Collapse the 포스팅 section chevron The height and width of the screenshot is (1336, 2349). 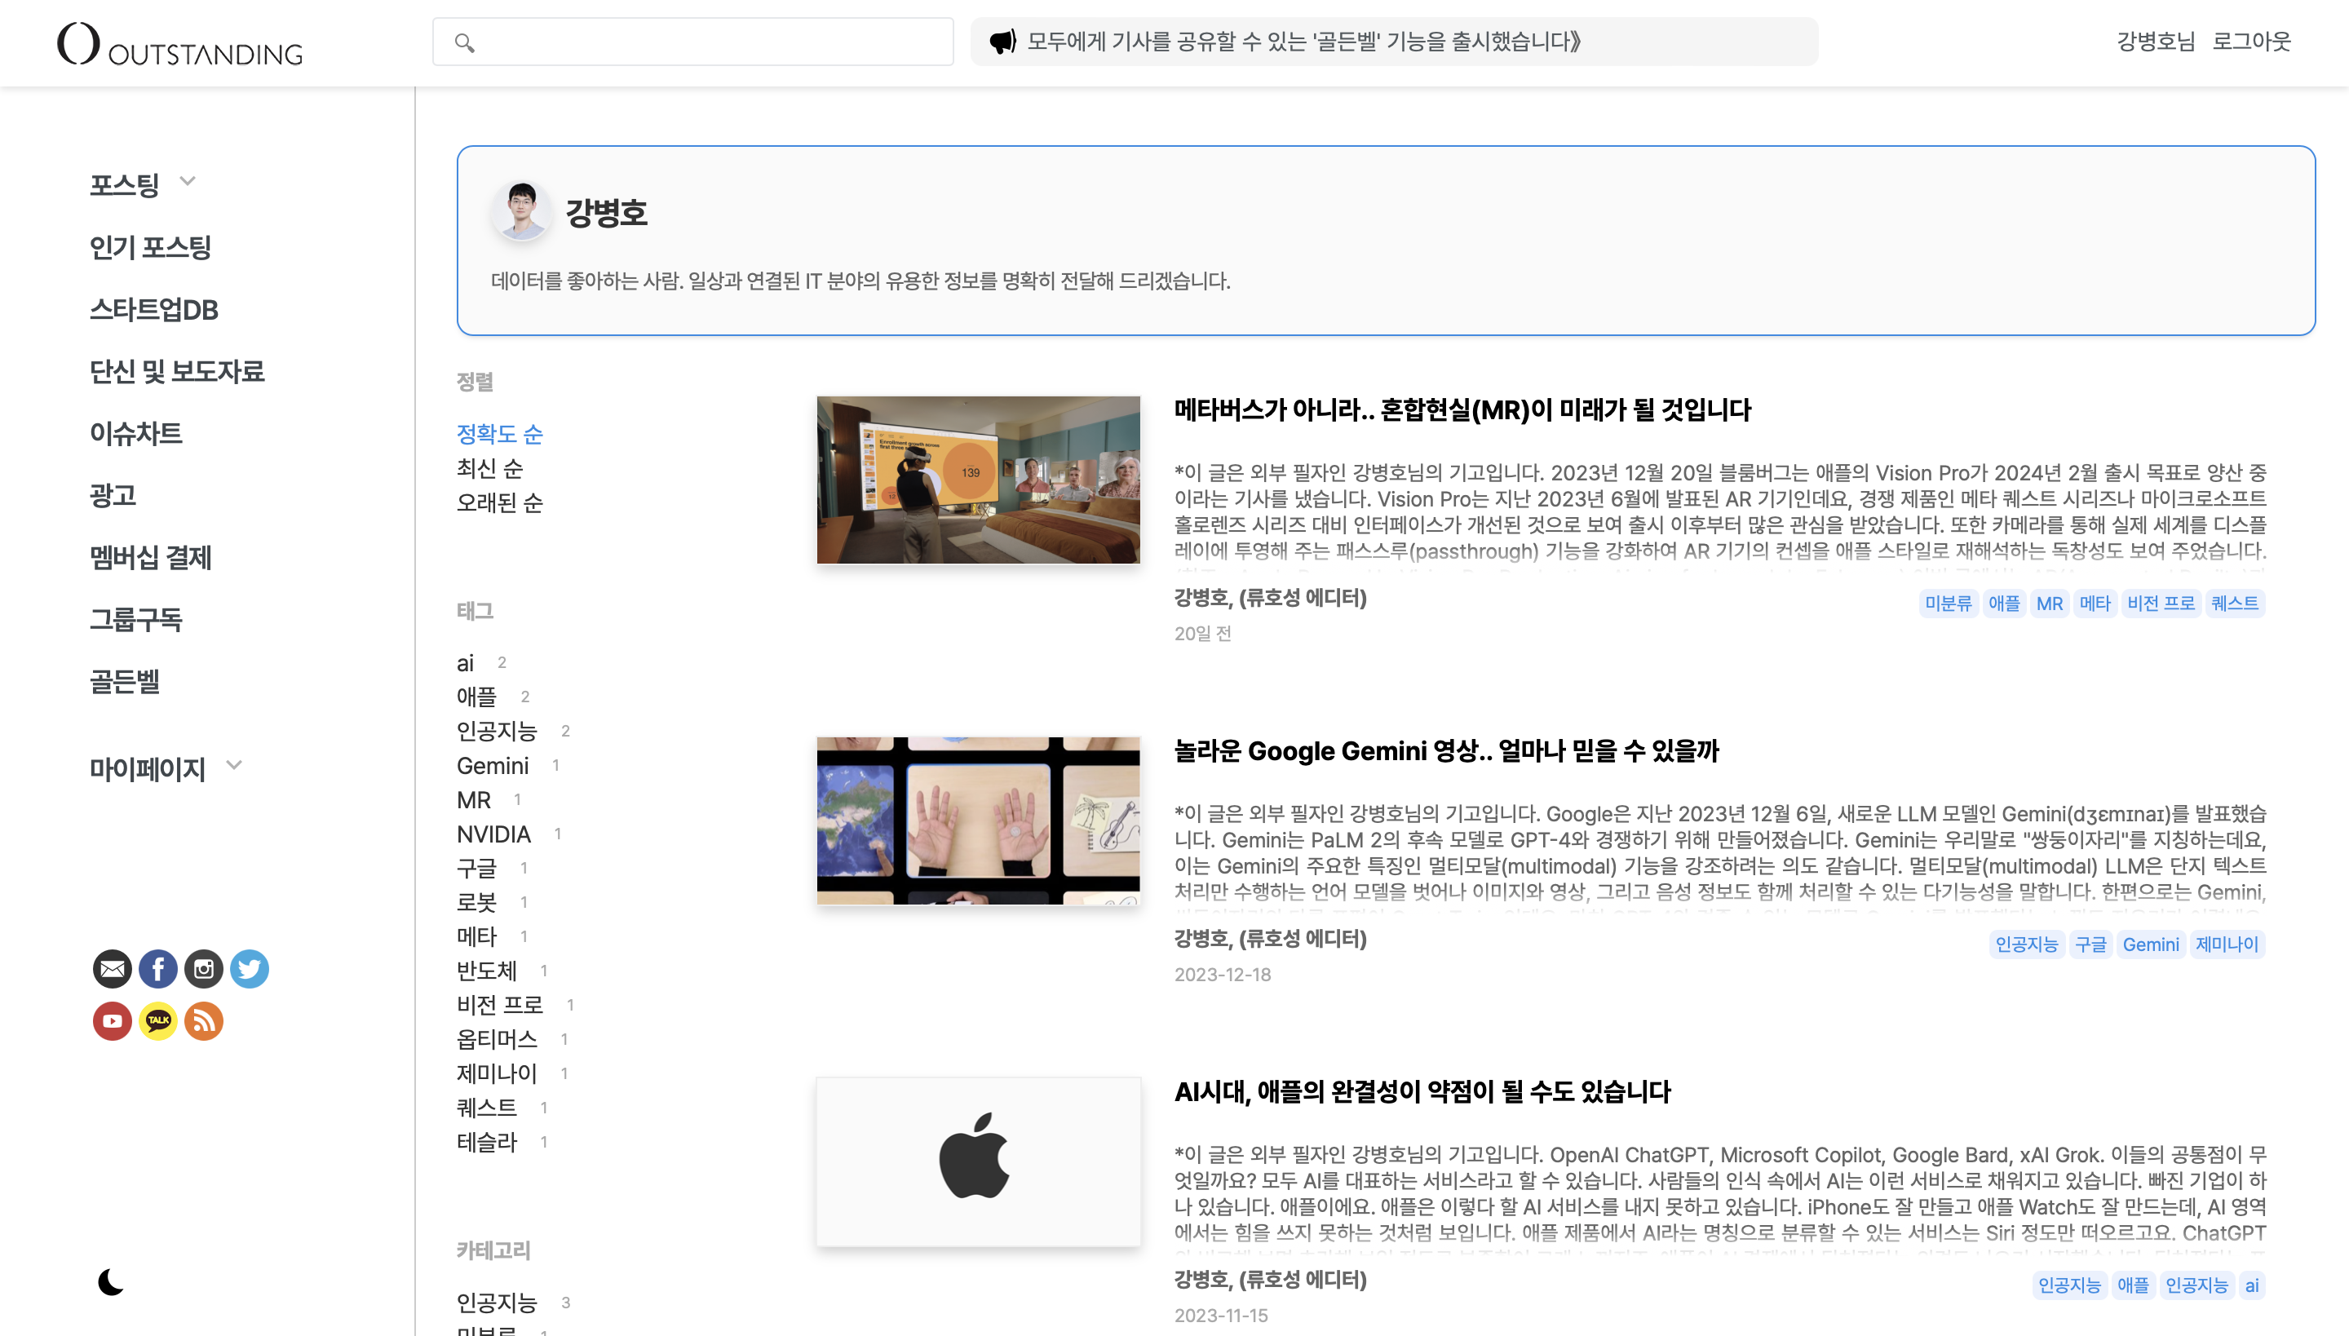[188, 181]
